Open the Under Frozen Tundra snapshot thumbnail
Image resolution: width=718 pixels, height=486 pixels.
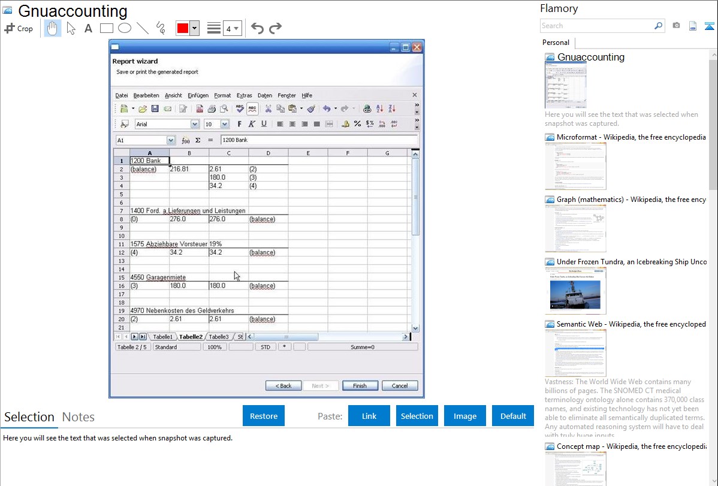(575, 291)
